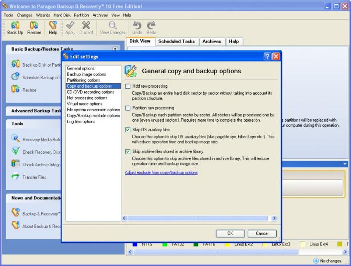
Task: Click OK in Edit settings dialog
Action: 230,233
